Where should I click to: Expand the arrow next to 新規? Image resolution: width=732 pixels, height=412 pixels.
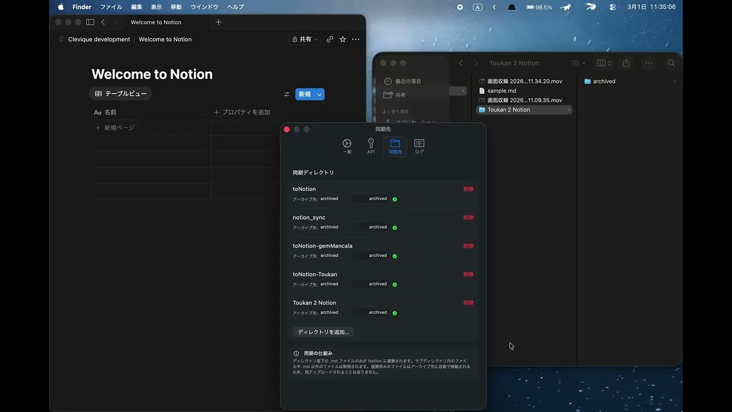(320, 94)
